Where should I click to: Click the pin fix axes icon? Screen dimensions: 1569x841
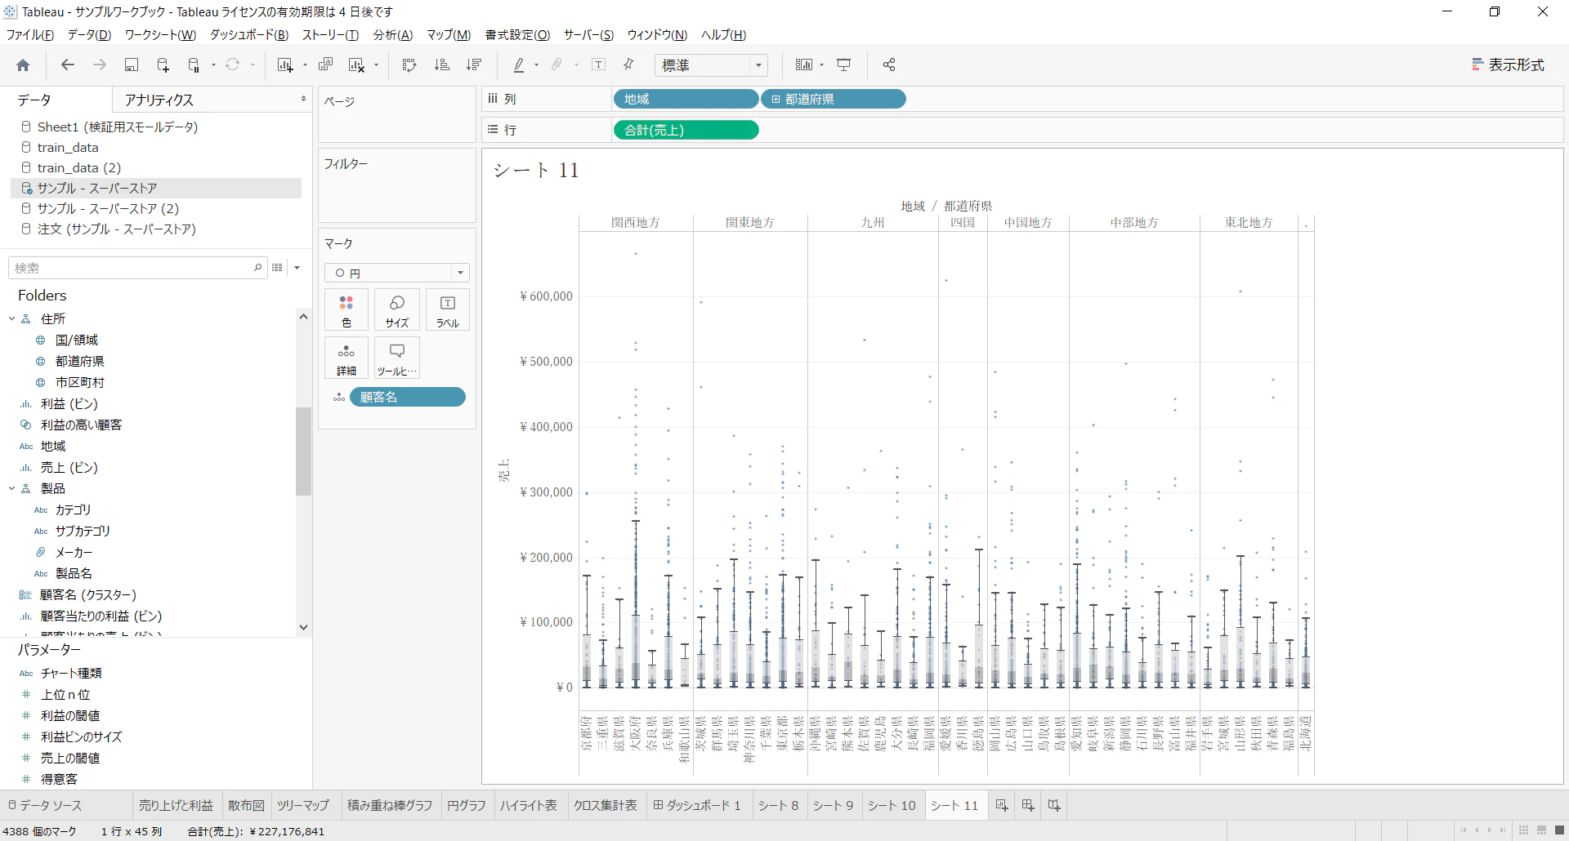628,65
